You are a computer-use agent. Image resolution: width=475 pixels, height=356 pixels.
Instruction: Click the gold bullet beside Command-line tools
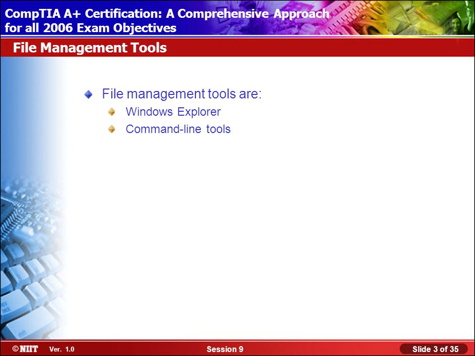click(x=111, y=129)
